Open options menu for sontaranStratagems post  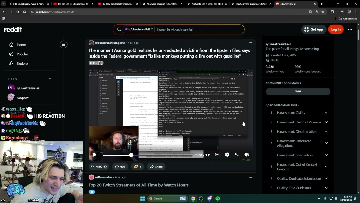click(250, 43)
